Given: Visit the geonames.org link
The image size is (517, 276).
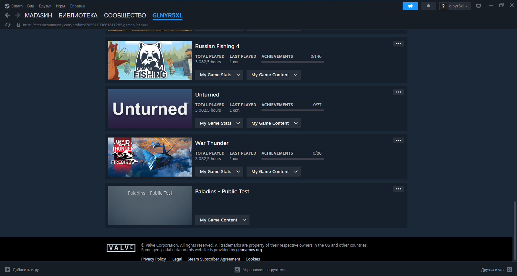Looking at the screenshot, I should (x=249, y=250).
